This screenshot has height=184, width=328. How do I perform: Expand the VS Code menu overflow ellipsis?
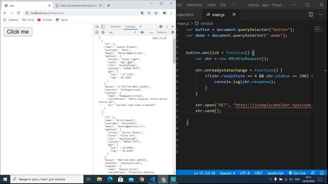[234, 5]
